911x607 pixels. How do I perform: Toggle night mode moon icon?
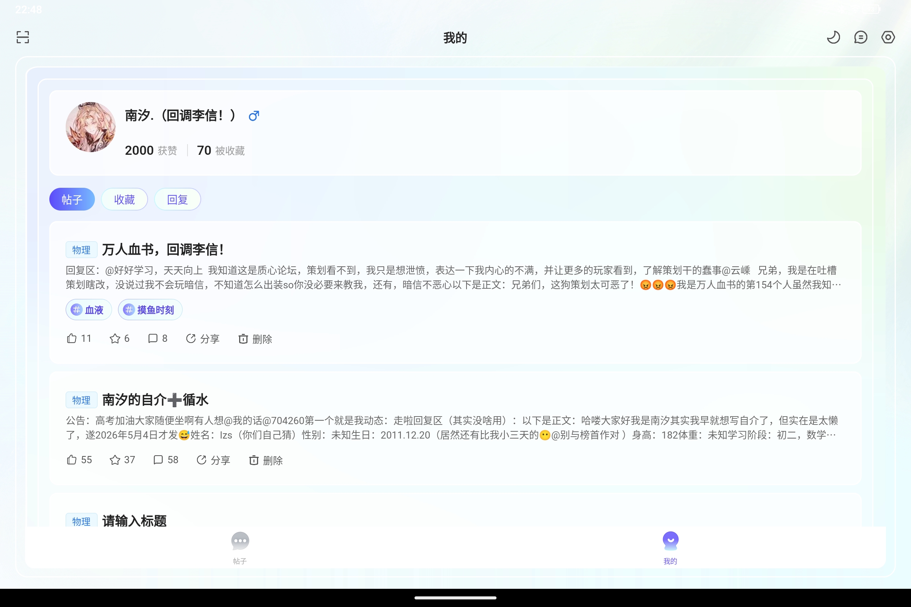(833, 37)
